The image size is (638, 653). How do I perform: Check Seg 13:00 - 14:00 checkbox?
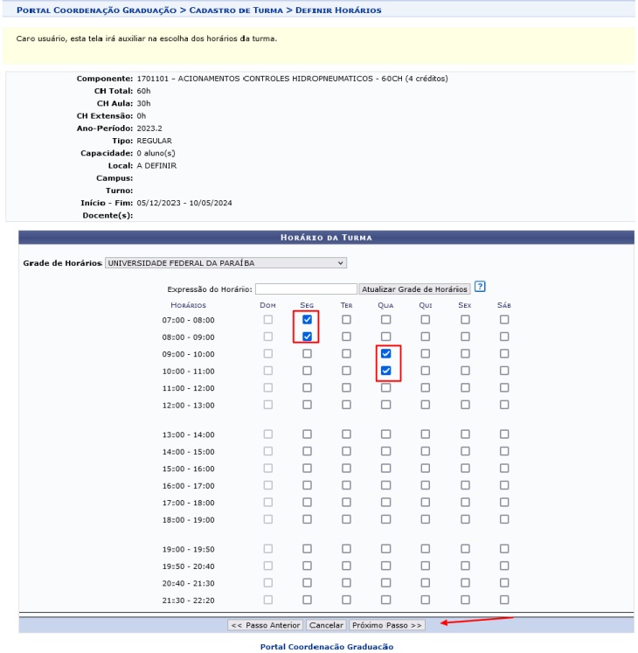pyautogui.click(x=307, y=434)
